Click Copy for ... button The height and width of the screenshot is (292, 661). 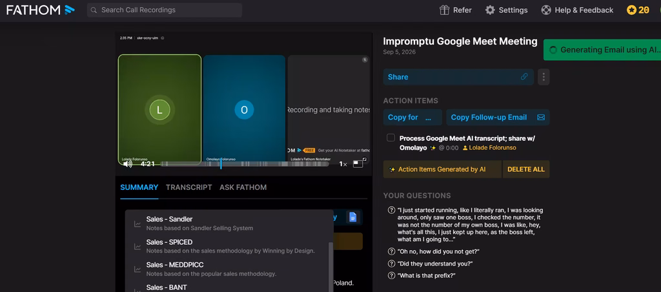(412, 118)
